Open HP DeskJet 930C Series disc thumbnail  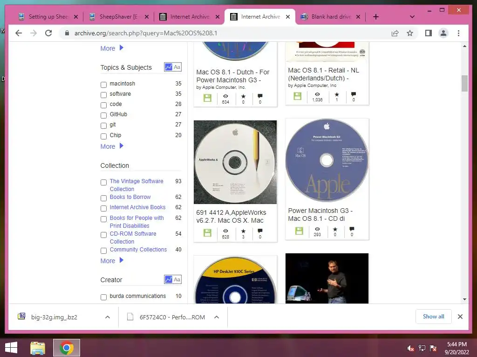click(x=235, y=280)
